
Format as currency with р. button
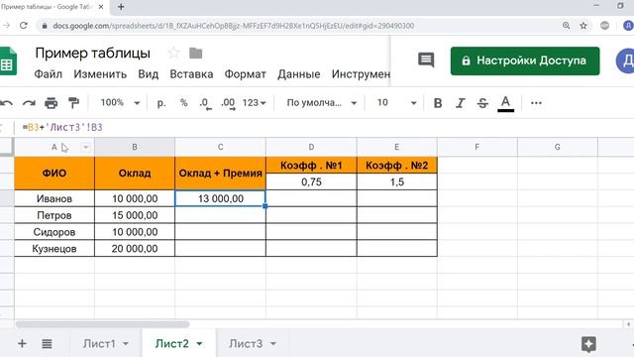tap(161, 103)
